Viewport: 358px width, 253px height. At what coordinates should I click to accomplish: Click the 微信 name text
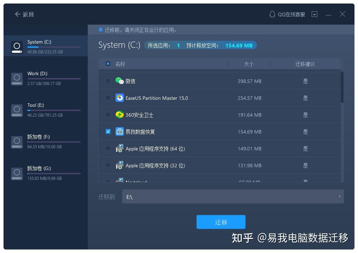[x=130, y=81]
